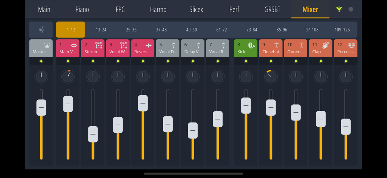Click the Clap volume fader handle
Viewport: 387px width, 178px height.
[320, 119]
